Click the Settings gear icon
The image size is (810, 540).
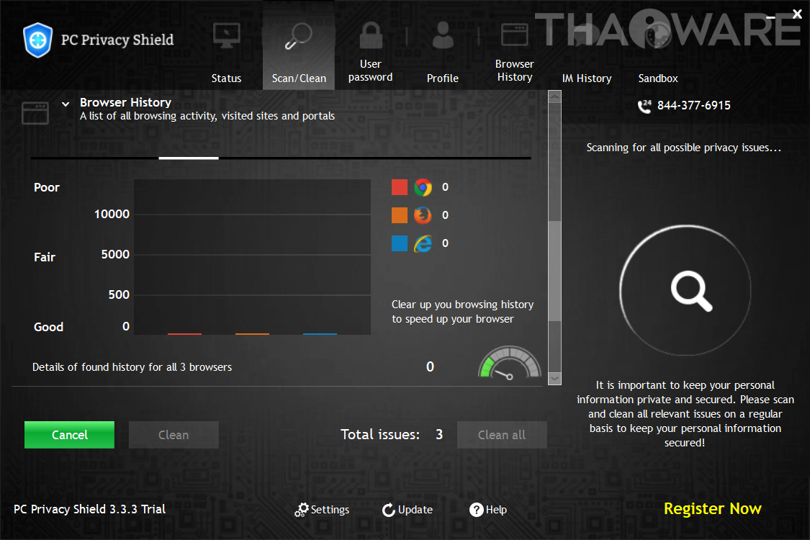[302, 510]
